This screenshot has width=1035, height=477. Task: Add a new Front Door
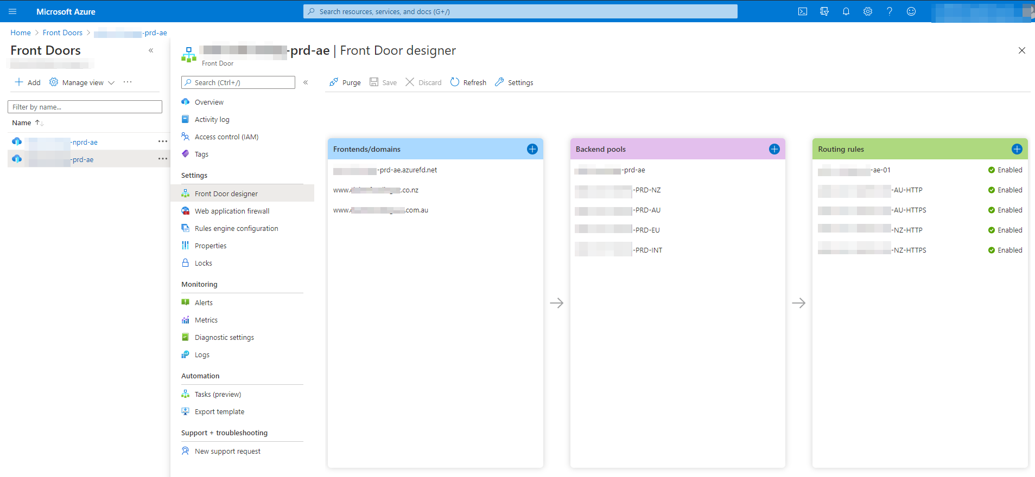27,82
